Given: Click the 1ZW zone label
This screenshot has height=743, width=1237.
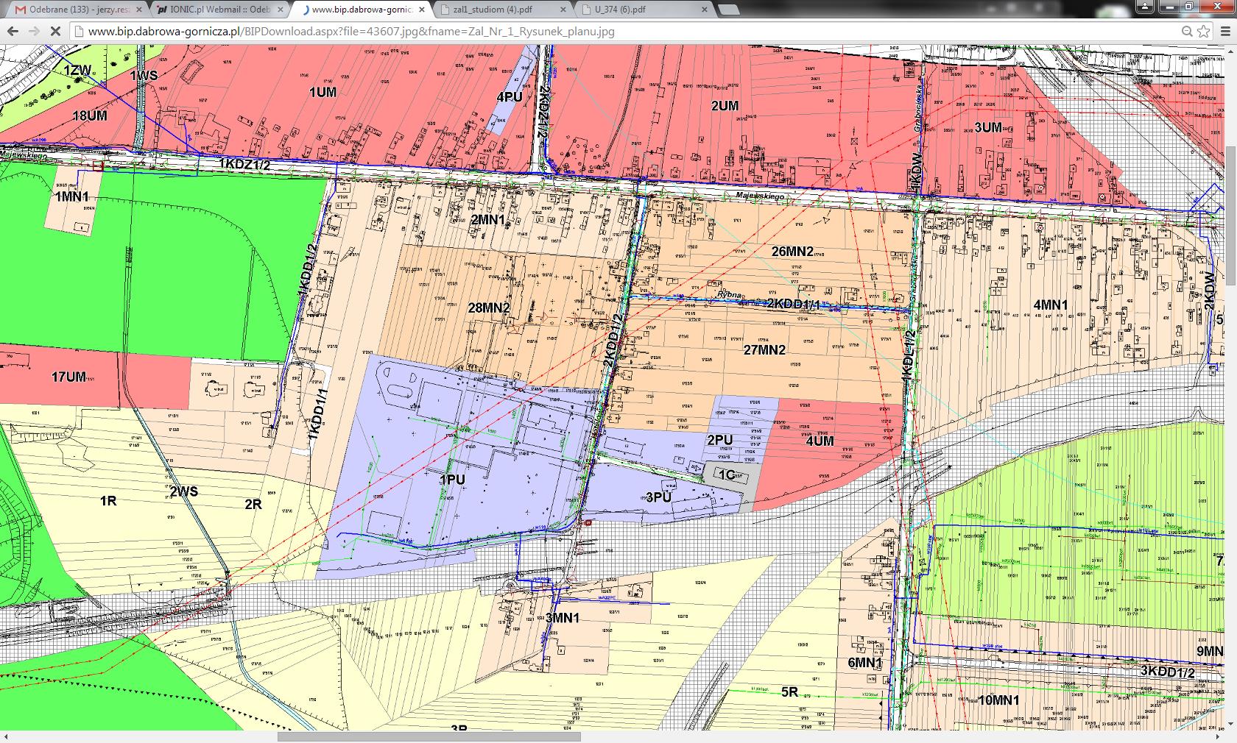Looking at the screenshot, I should pyautogui.click(x=77, y=70).
